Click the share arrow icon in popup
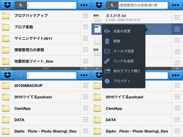 (107, 71)
